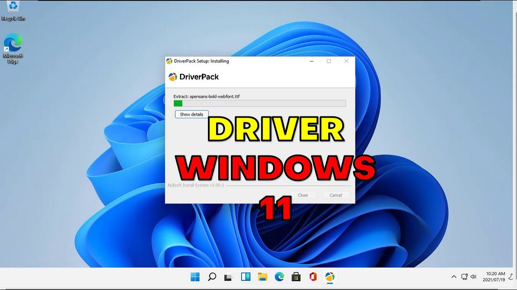Open Task View from the taskbar
The height and width of the screenshot is (290, 517).
229,277
